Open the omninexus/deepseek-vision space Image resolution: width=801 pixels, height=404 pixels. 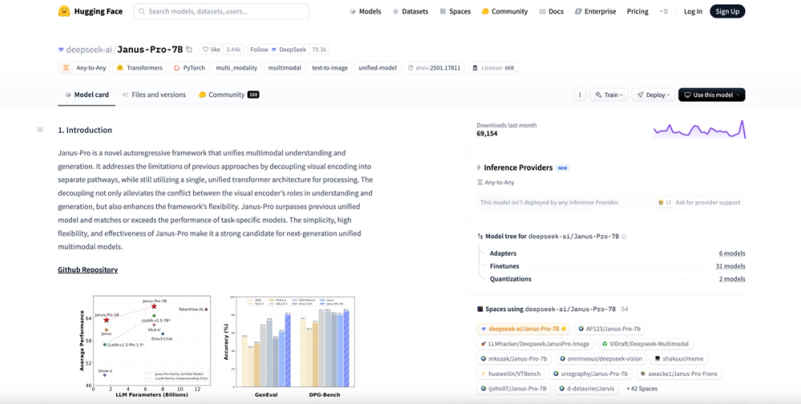(601, 358)
